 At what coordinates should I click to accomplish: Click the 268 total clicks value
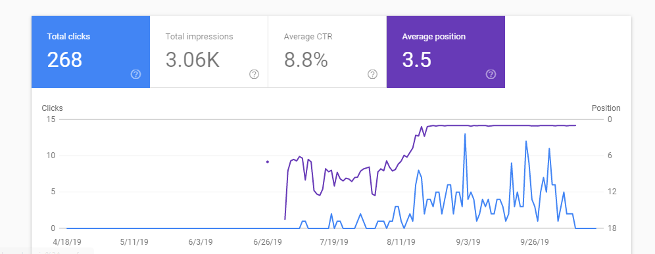[x=64, y=60]
